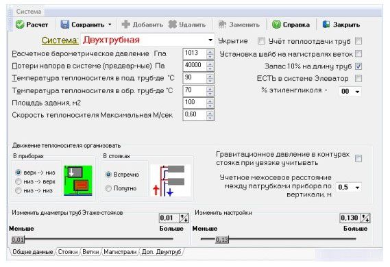Expand the % этиленгликоля dropdown
This screenshot has height=267, width=390.
[357, 92]
